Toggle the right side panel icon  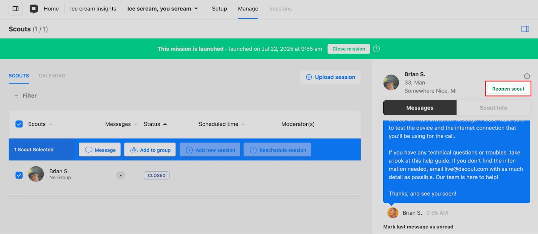pyautogui.click(x=525, y=29)
